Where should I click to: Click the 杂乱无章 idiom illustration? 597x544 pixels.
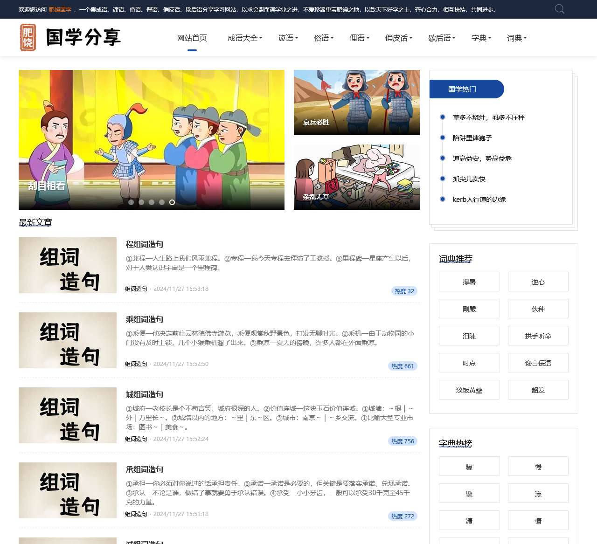[356, 177]
